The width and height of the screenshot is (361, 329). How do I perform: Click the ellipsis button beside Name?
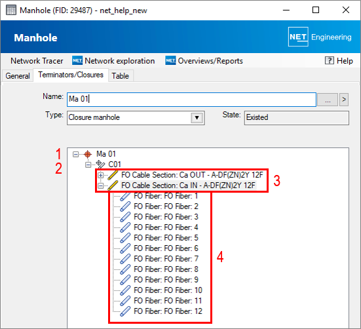[x=328, y=100]
